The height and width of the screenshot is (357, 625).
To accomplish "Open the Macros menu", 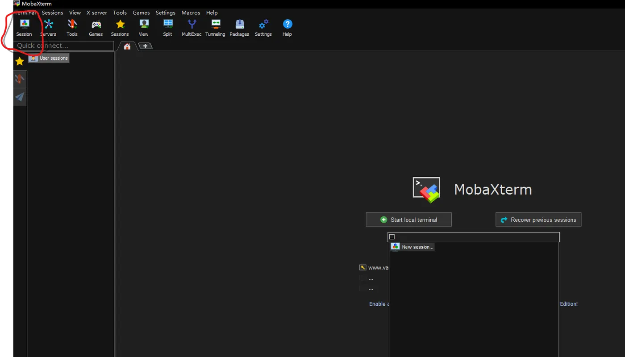I will pos(191,12).
